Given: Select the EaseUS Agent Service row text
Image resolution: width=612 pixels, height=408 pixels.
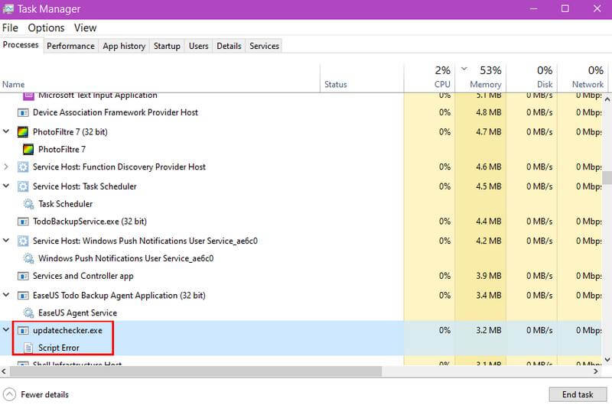Looking at the screenshot, I should tap(78, 313).
